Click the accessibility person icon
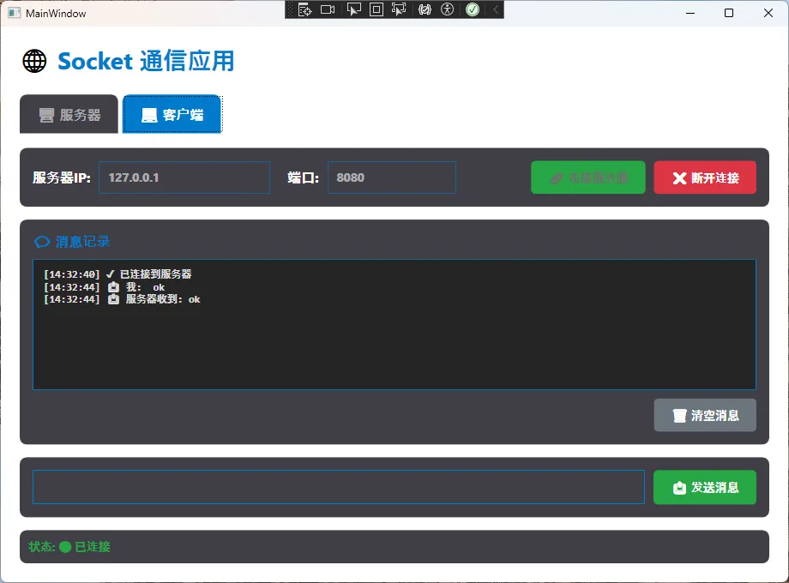Image resolution: width=789 pixels, height=583 pixels. (x=447, y=9)
